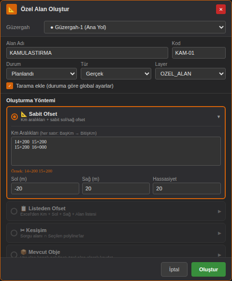Open the Güzergah route dropdown

pyautogui.click(x=135, y=27)
